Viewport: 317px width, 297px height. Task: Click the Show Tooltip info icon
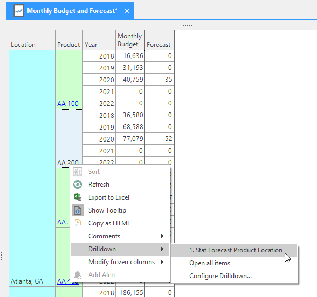[78, 210]
